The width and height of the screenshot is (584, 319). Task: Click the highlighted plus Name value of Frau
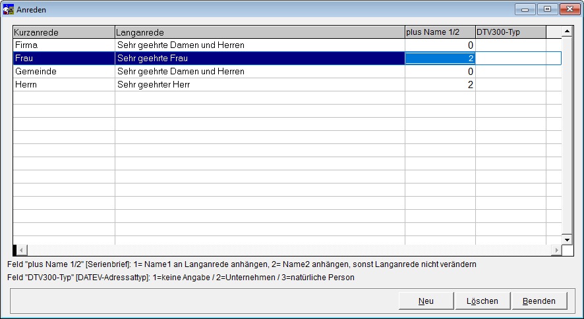(440, 59)
